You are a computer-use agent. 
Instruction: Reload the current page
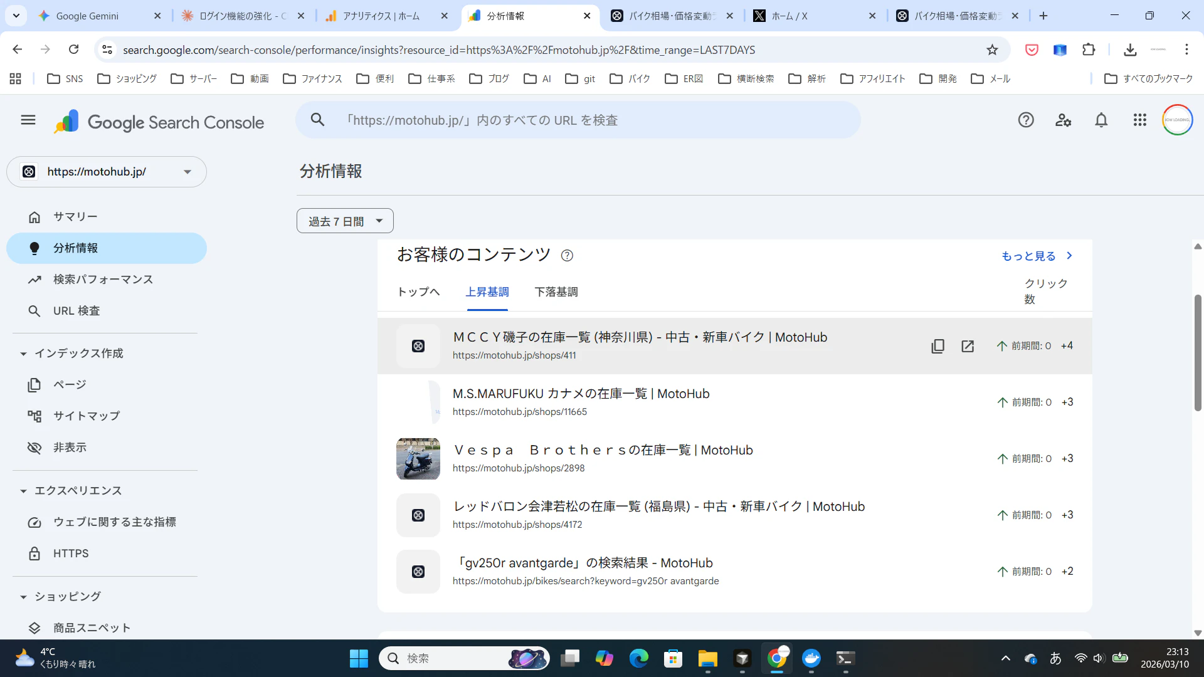coord(73,50)
